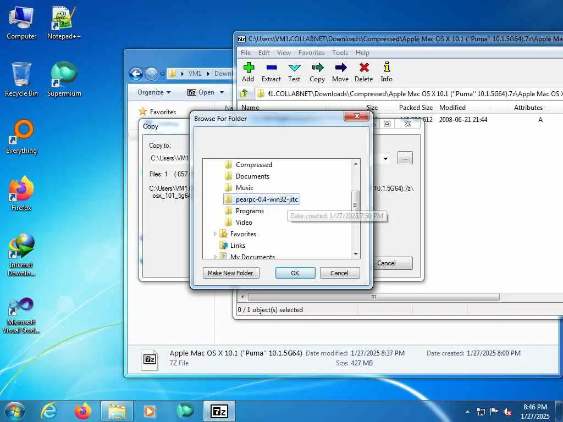Open Supermium from the taskbar

(x=185, y=411)
